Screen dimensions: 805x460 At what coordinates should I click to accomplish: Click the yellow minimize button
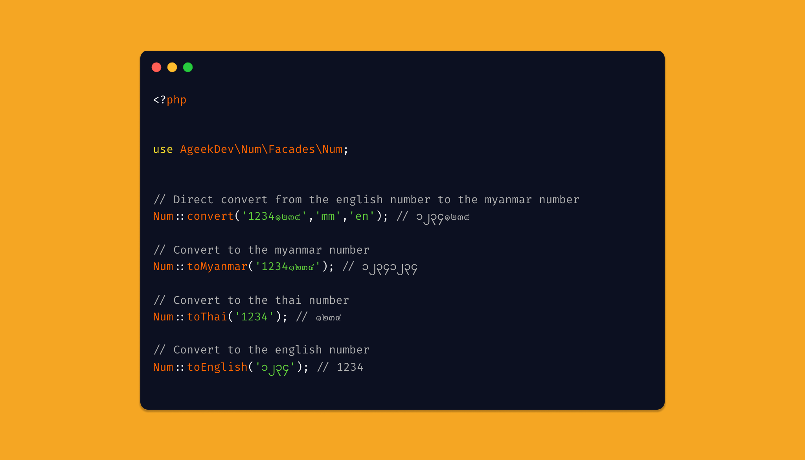(171, 68)
